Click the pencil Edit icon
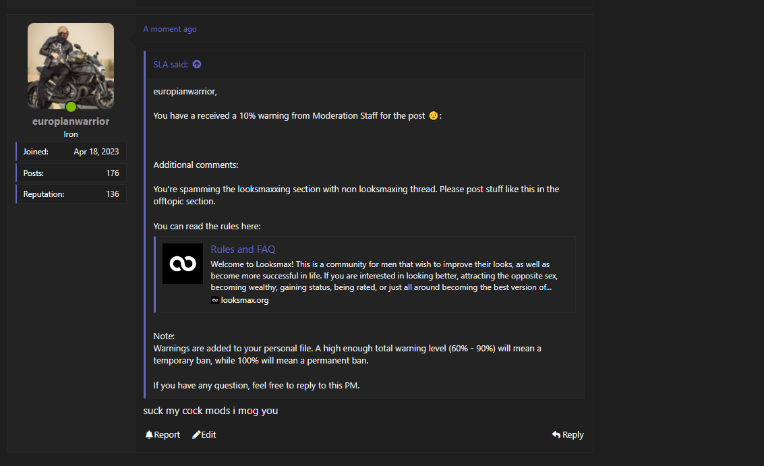The image size is (764, 466). 196,434
